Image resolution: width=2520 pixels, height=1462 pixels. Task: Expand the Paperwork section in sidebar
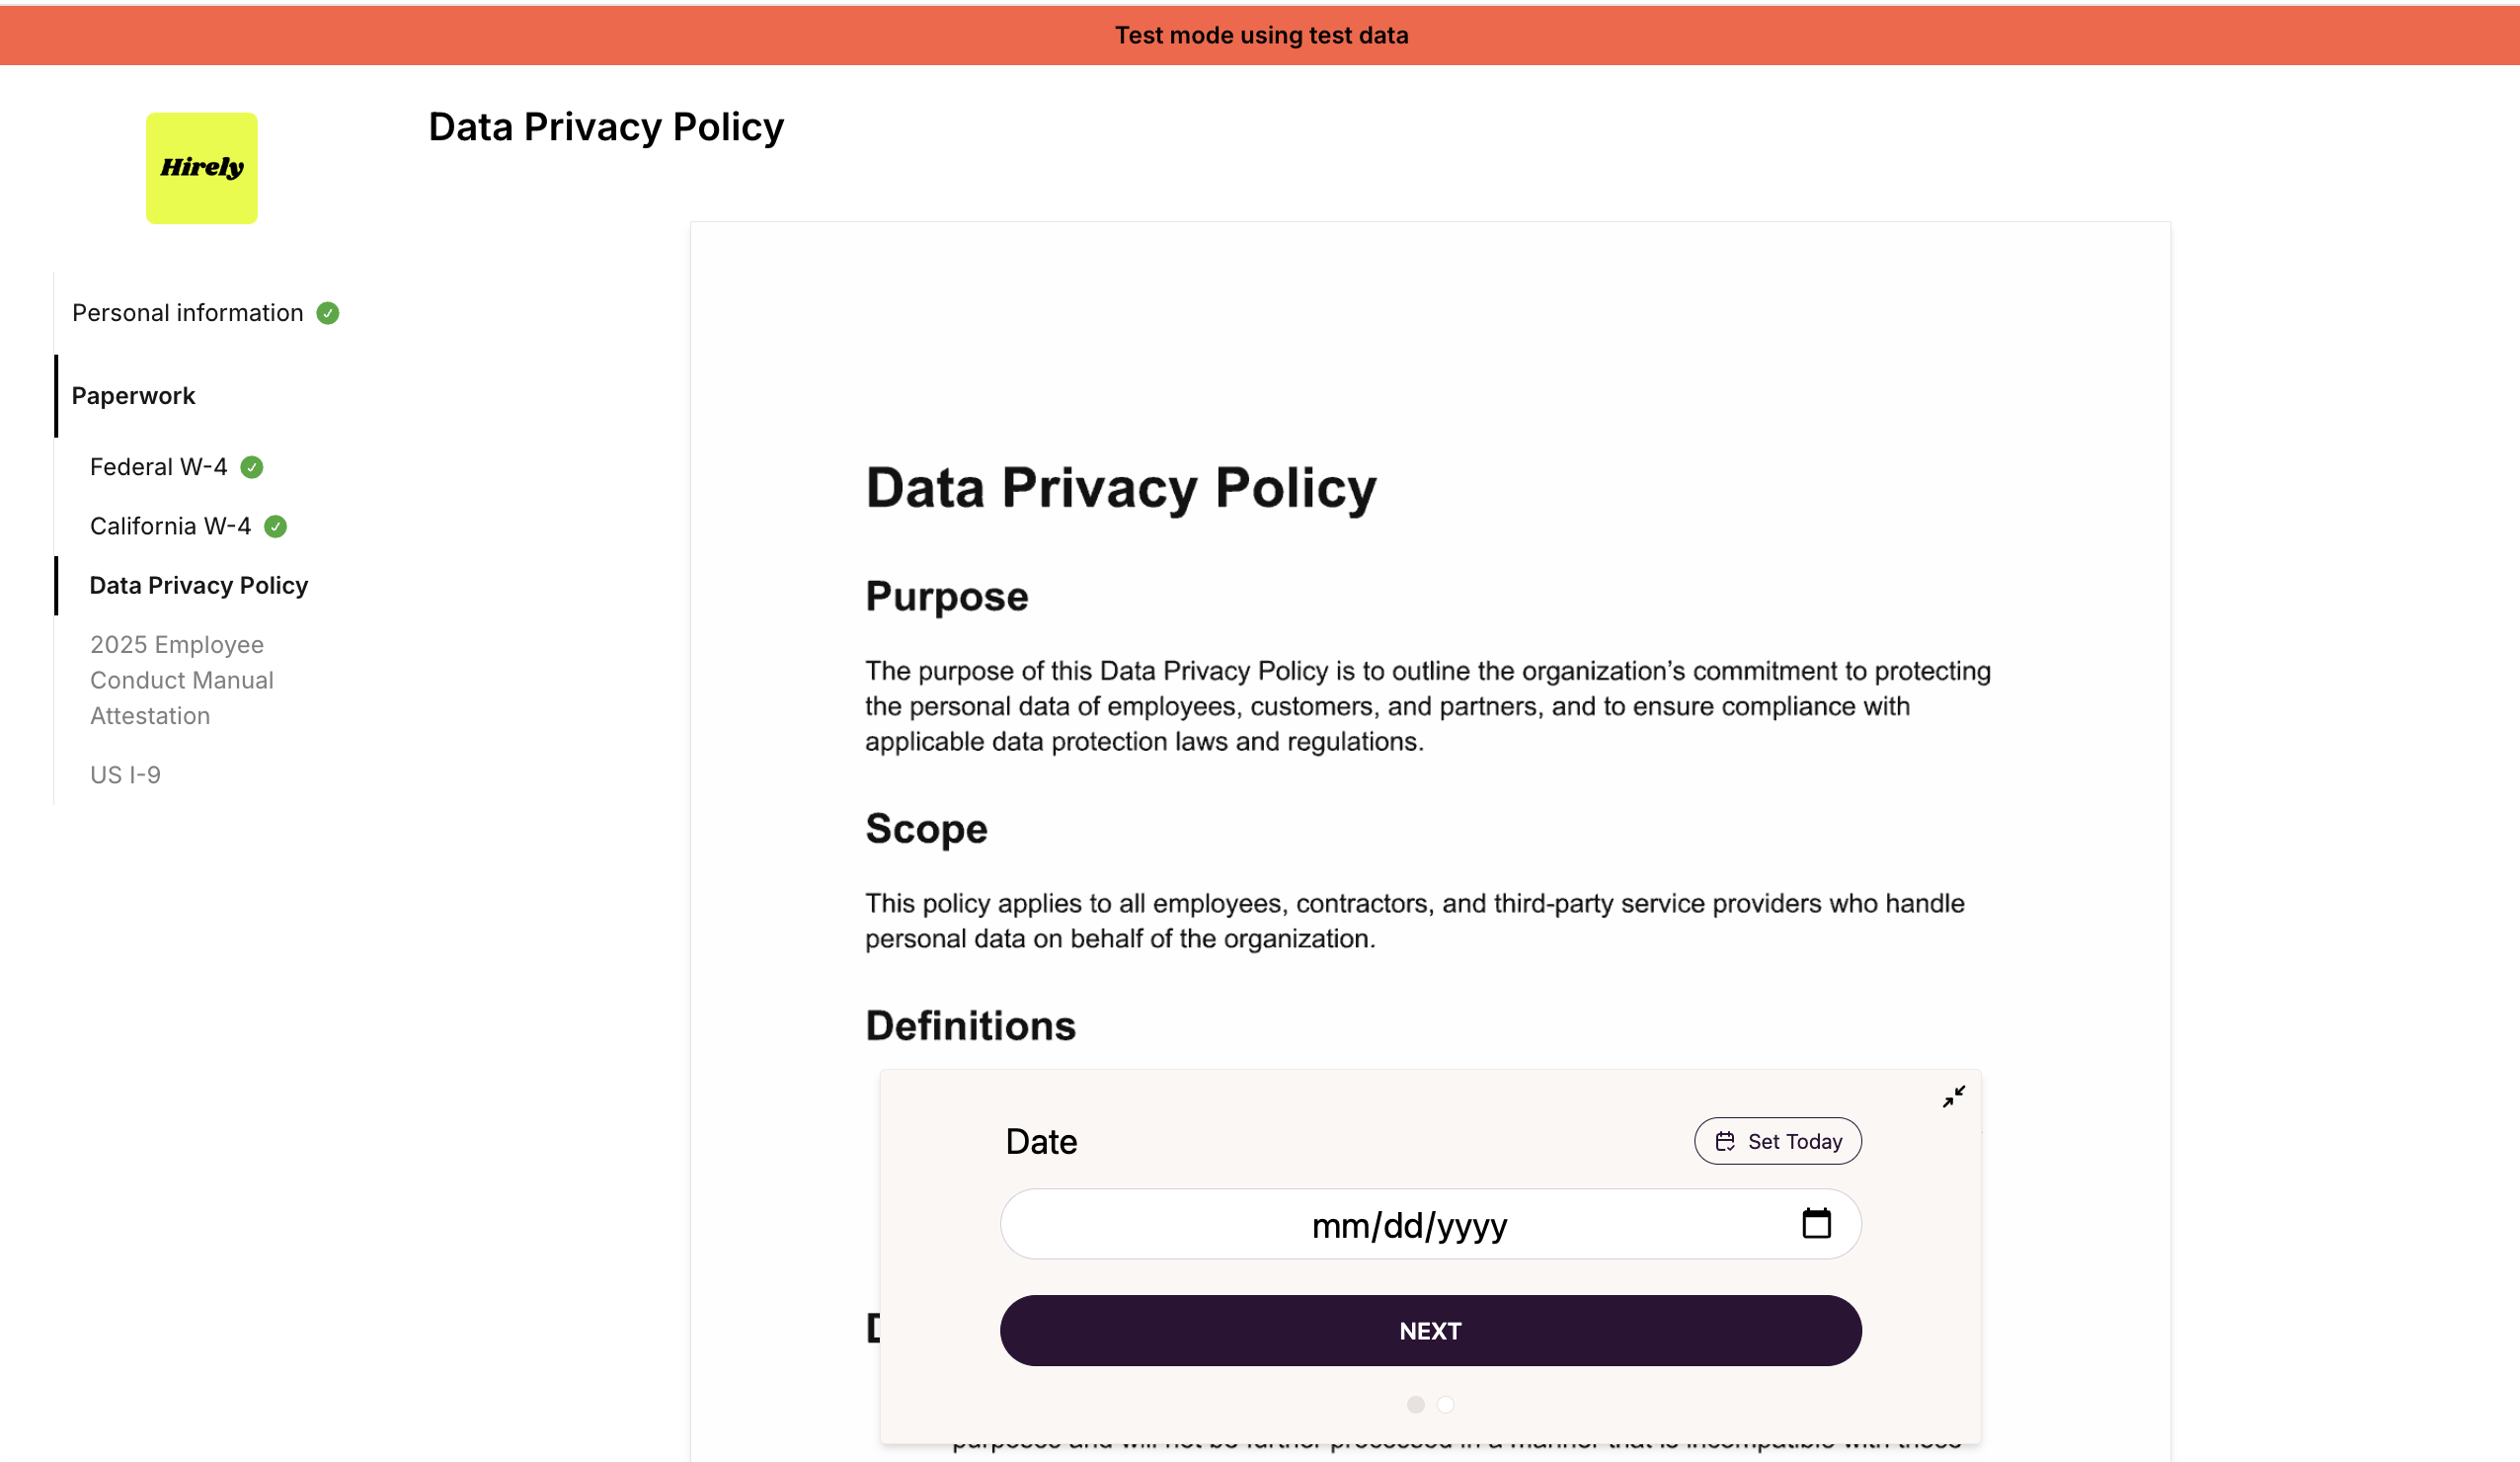134,396
